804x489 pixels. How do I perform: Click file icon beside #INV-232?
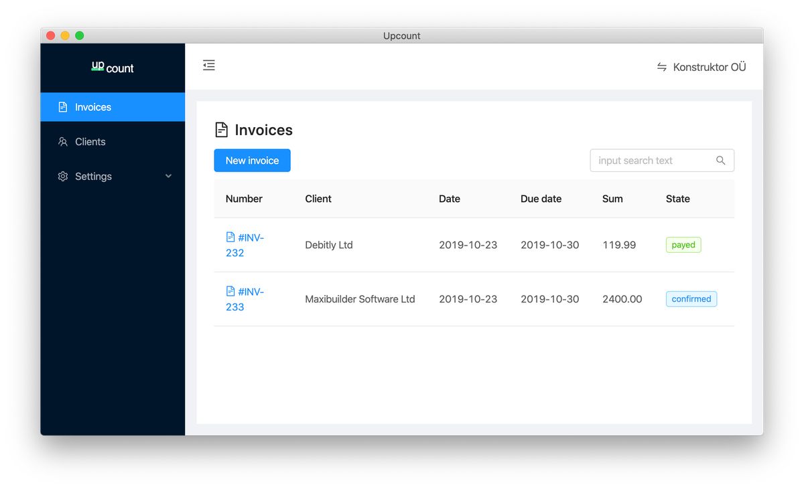click(x=230, y=237)
